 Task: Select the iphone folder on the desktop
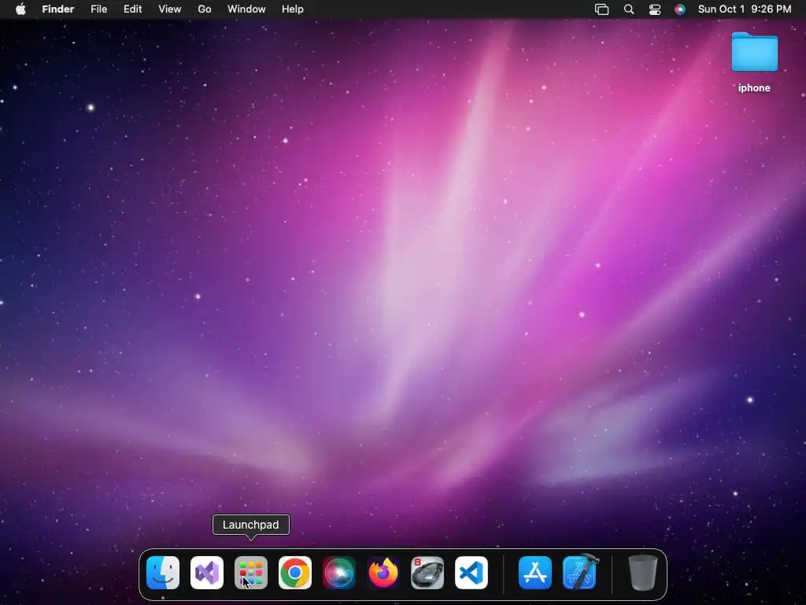(755, 52)
